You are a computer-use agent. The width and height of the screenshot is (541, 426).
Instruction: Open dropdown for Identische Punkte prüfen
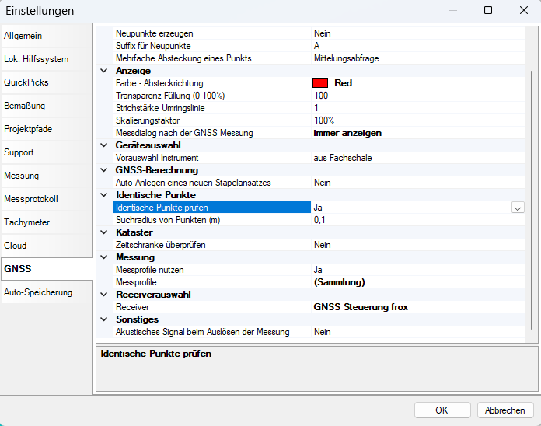(518, 208)
